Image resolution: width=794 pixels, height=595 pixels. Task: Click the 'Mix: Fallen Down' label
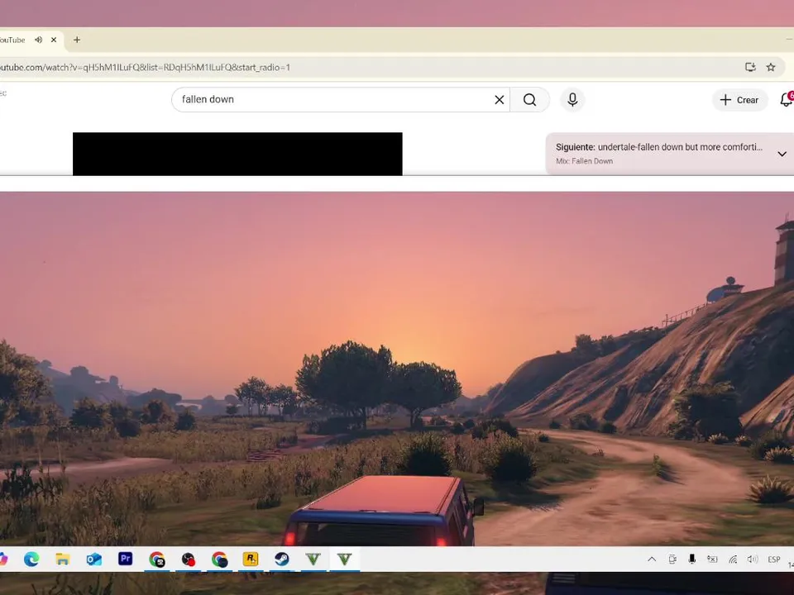click(585, 161)
